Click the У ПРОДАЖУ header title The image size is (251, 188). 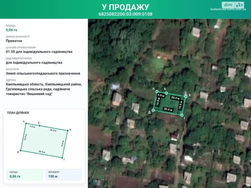(125, 7)
